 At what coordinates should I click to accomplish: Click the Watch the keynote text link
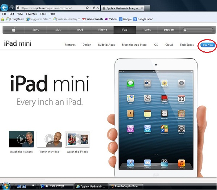point(21,152)
